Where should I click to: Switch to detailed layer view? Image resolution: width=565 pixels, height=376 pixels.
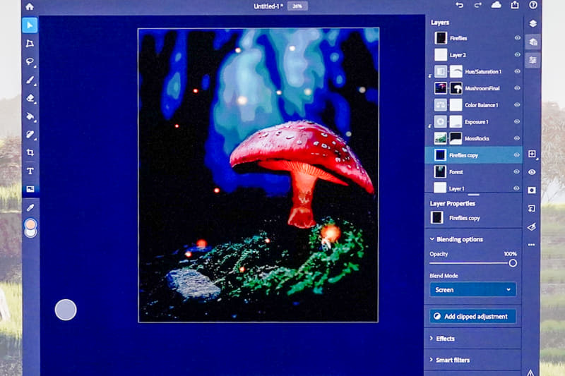[x=533, y=42]
